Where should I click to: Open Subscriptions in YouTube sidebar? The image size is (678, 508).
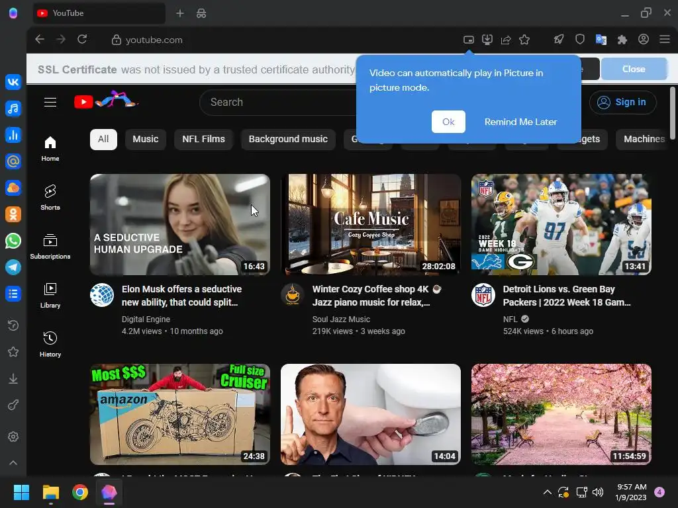(x=50, y=246)
